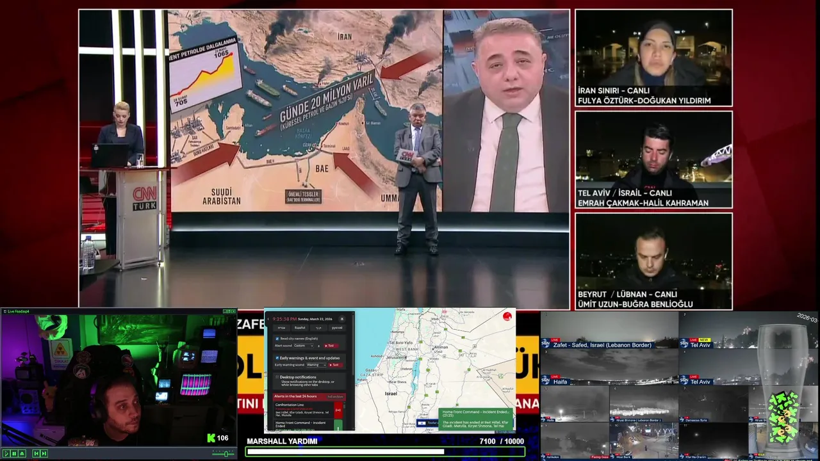Click Kiryat Shmona Lebanon Border camera feed
820x461 pixels.
click(x=644, y=404)
